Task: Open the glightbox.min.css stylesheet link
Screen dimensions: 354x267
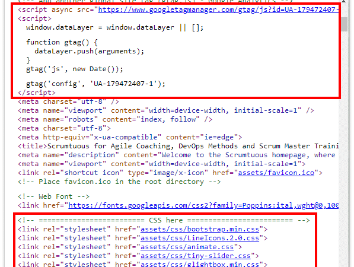Action: 200,264
